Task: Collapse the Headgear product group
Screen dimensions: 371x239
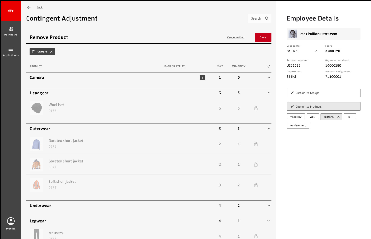Action: [269, 93]
